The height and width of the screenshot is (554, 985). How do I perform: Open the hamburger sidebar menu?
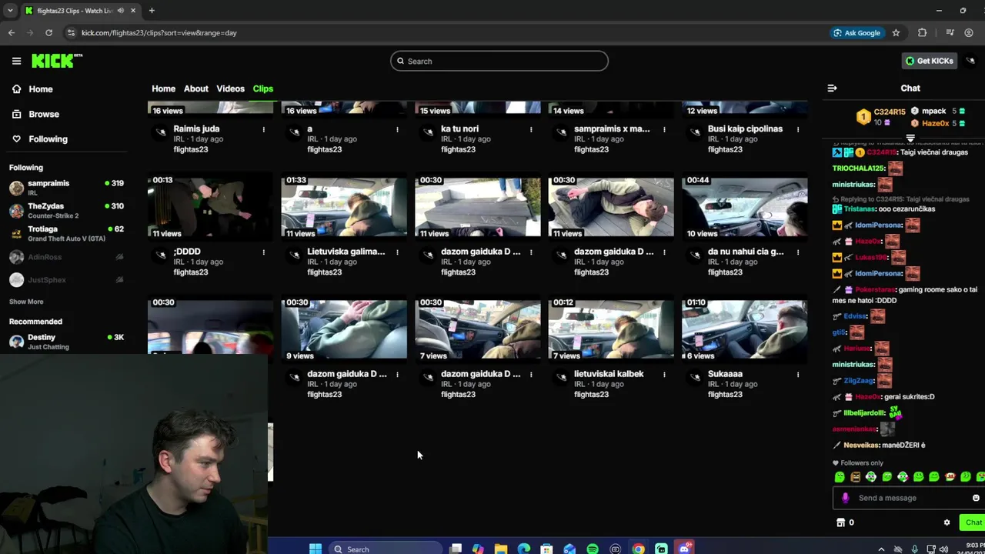[16, 61]
